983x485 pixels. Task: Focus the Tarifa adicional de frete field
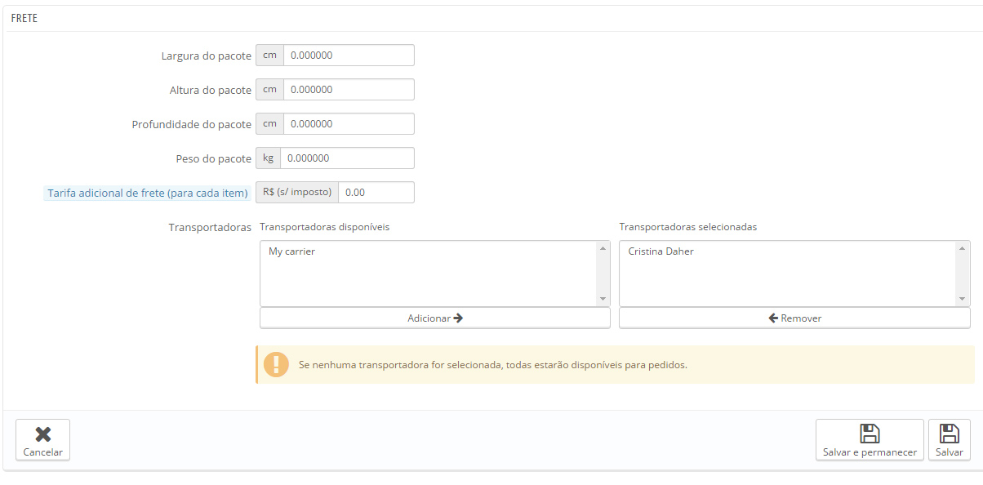[x=376, y=192]
